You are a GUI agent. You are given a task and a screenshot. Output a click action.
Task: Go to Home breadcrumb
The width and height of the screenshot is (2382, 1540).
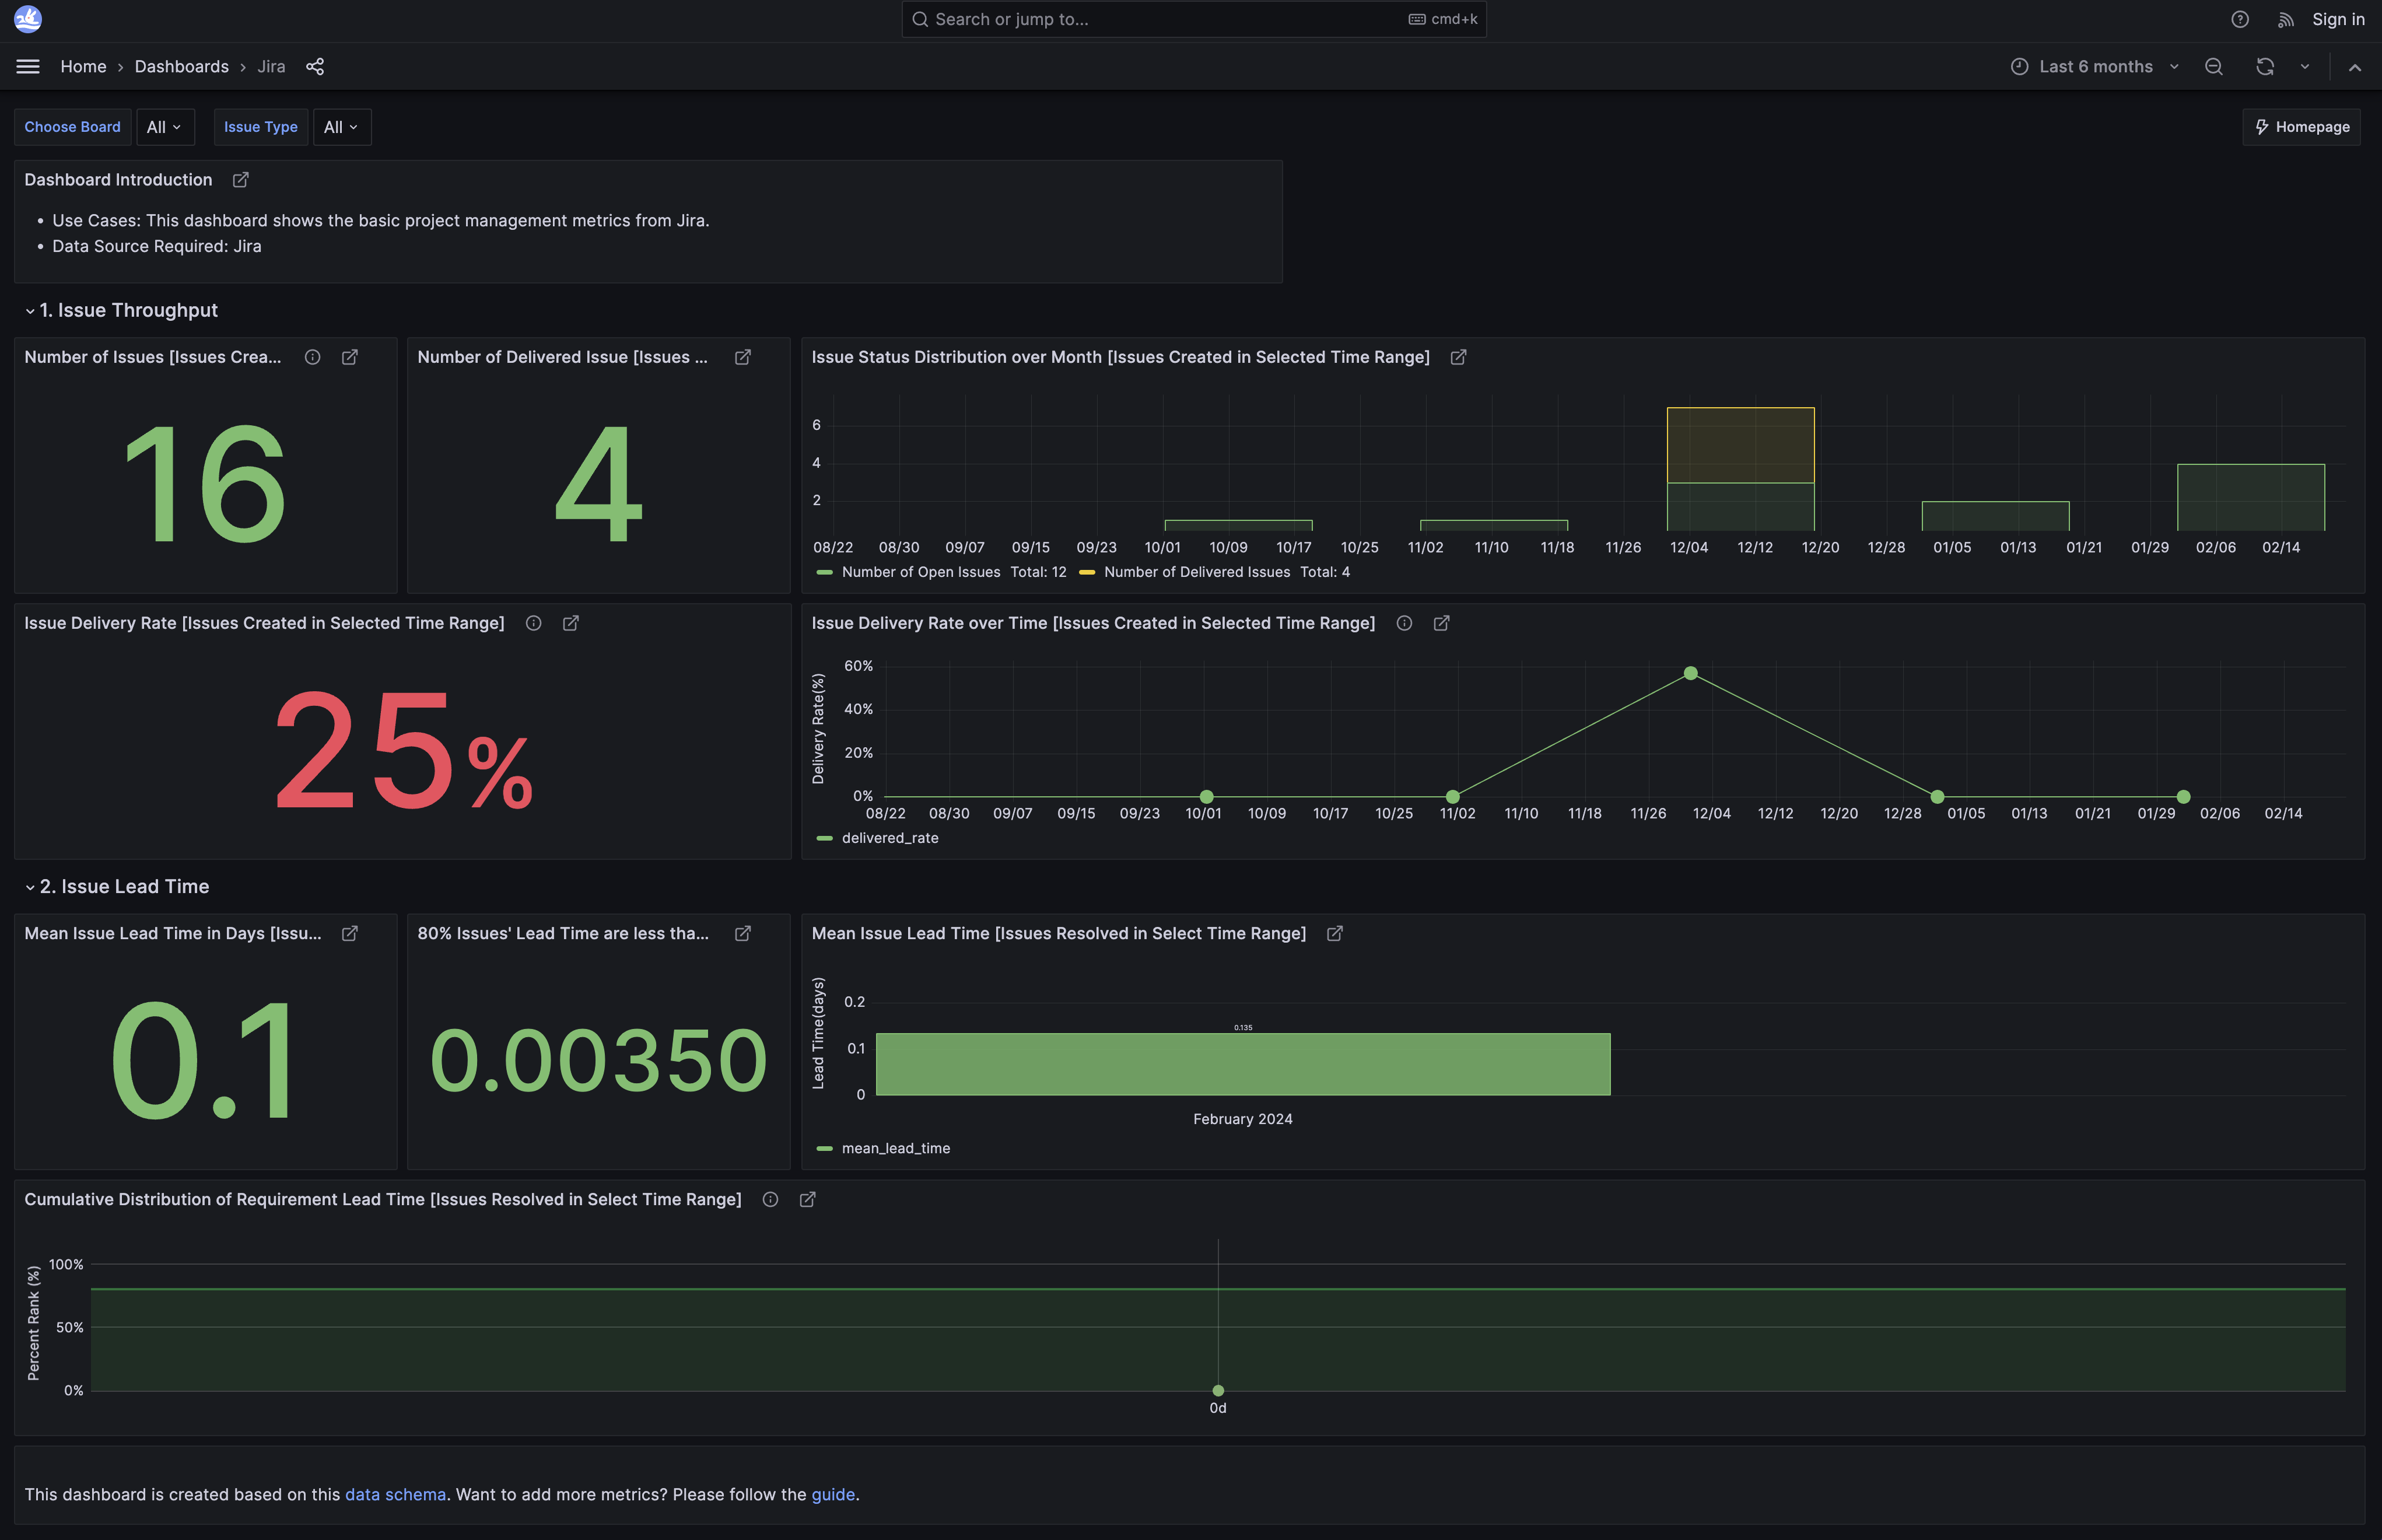coord(83,66)
